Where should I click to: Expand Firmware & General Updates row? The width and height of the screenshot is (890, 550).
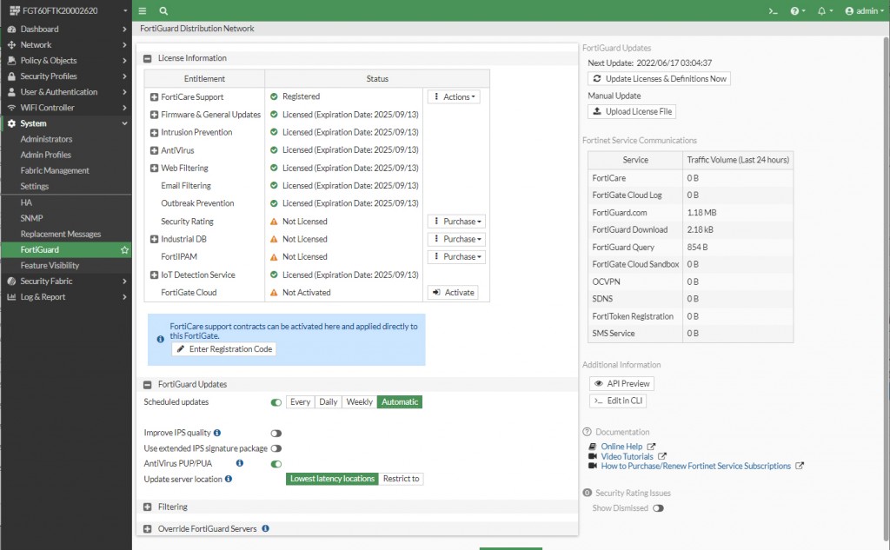[154, 115]
